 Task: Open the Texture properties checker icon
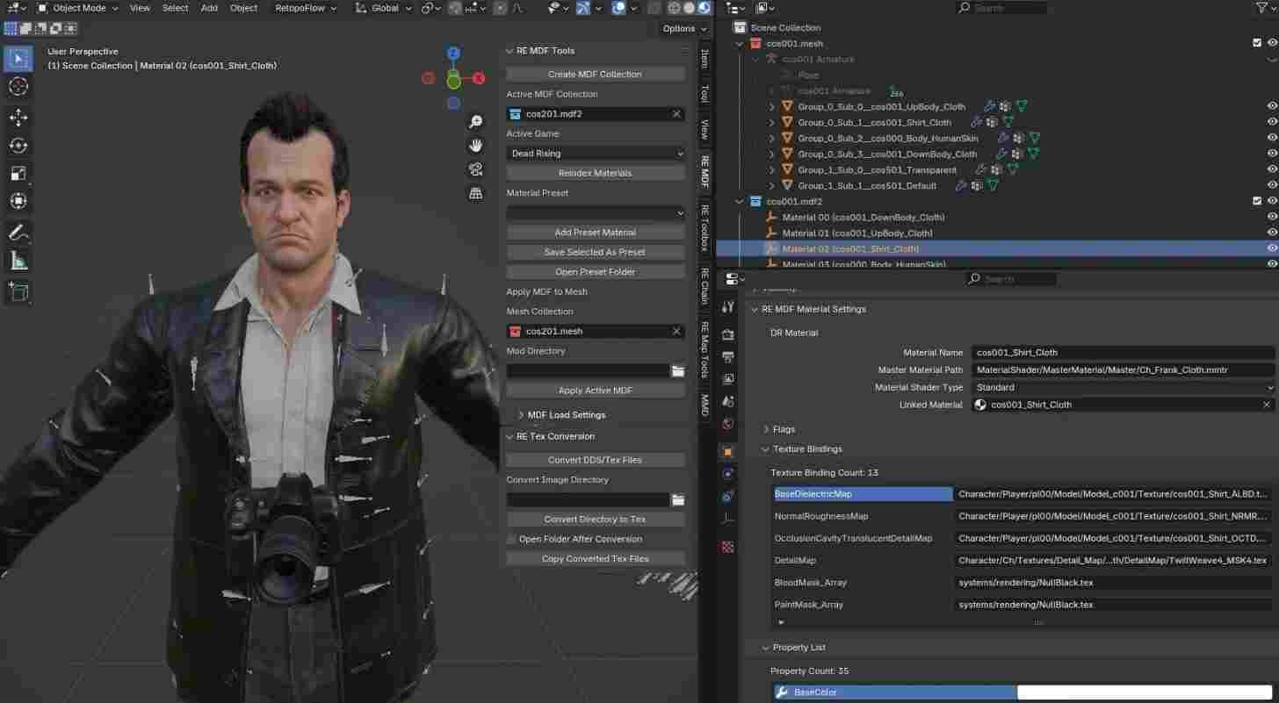pos(727,547)
